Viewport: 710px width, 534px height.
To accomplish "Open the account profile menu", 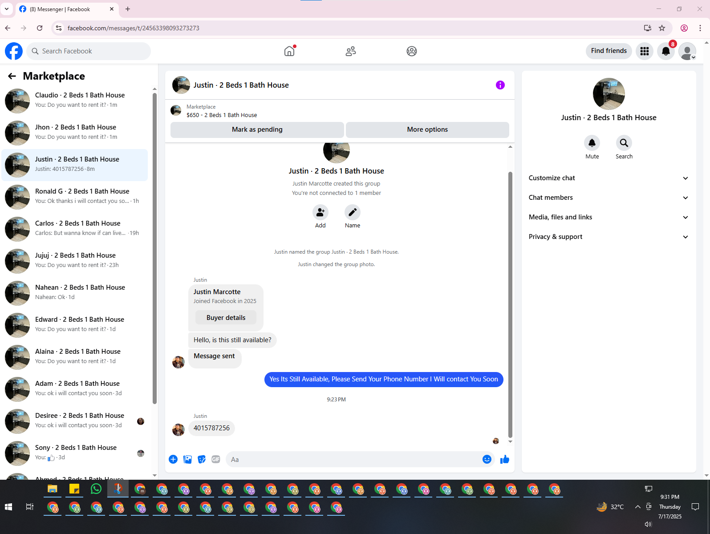I will pyautogui.click(x=687, y=51).
